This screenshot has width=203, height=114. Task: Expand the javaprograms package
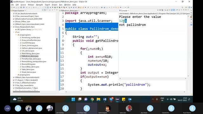pos(16,75)
